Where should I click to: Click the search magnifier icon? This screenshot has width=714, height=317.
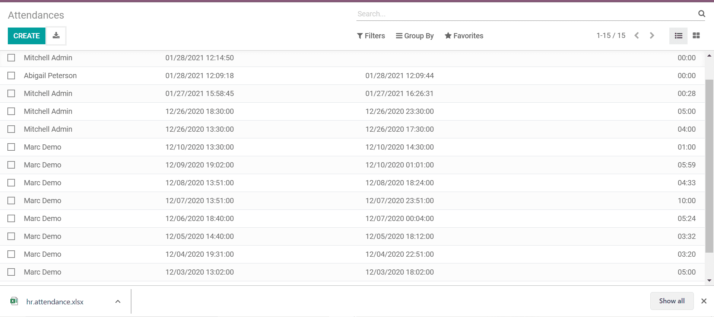point(701,14)
